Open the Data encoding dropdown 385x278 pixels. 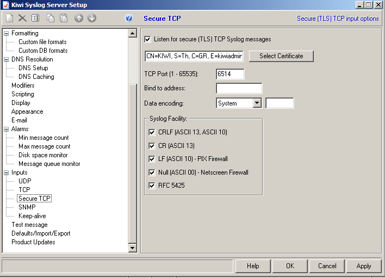257,103
